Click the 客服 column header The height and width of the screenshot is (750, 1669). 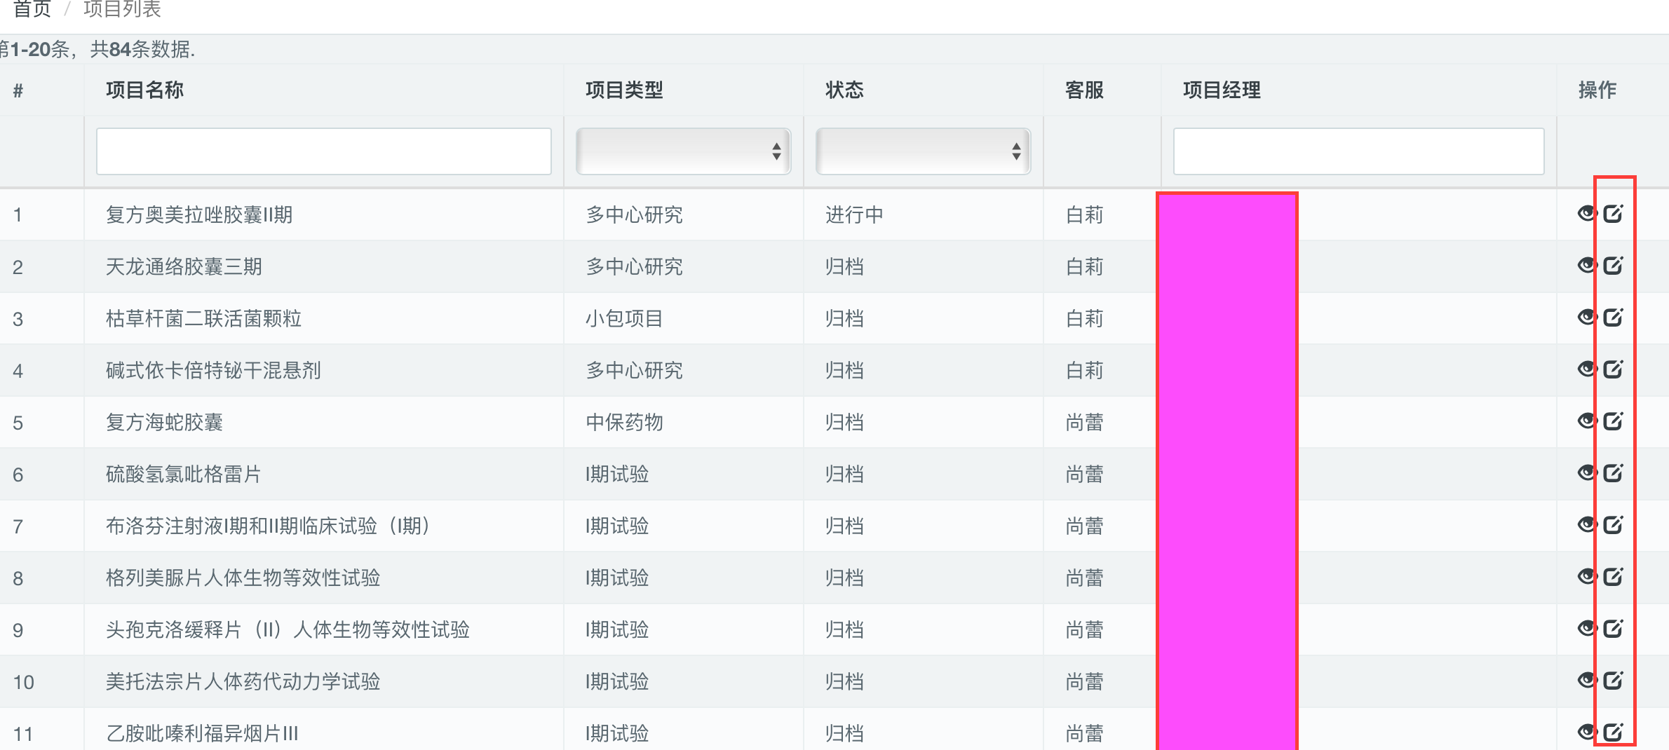pos(1084,90)
